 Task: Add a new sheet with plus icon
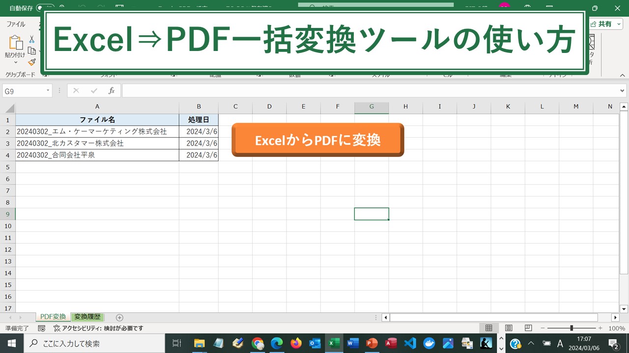[119, 318]
